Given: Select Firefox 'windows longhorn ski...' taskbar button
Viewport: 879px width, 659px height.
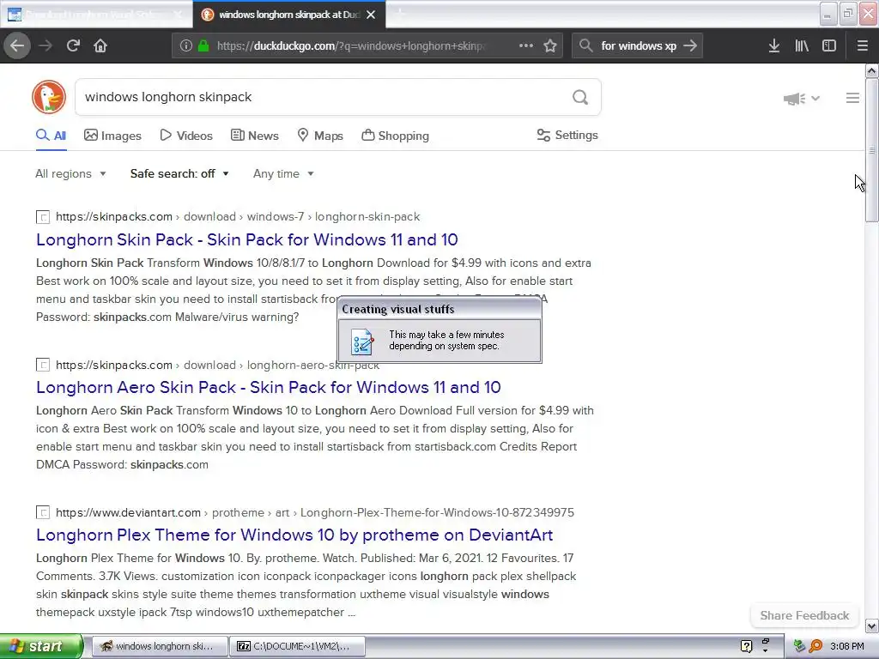Looking at the screenshot, I should [159, 646].
